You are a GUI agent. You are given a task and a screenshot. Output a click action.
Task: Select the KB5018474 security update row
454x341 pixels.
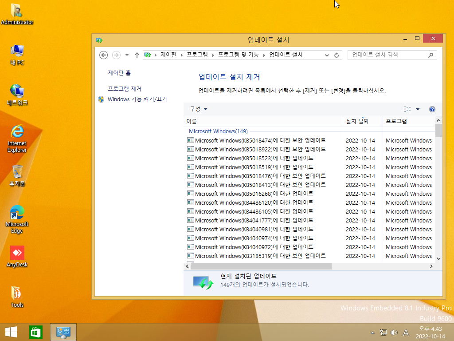point(309,140)
